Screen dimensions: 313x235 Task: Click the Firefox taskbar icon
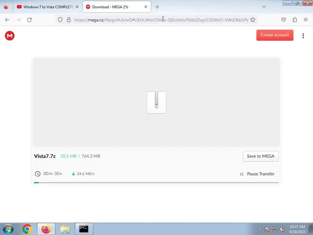(46, 229)
